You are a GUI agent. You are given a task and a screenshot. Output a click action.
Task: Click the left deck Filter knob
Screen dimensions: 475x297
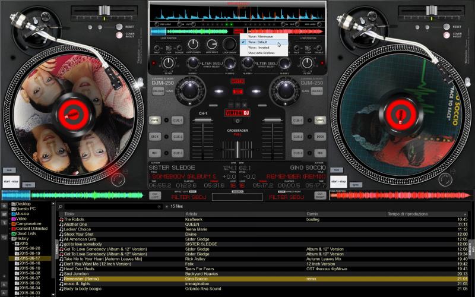(168, 64)
